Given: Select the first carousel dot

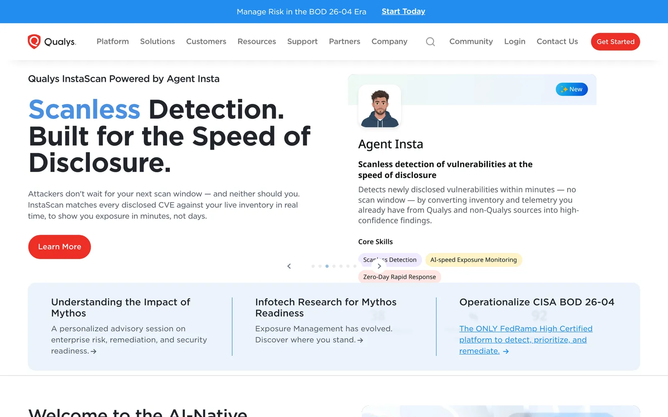Looking at the screenshot, I should [x=313, y=266].
